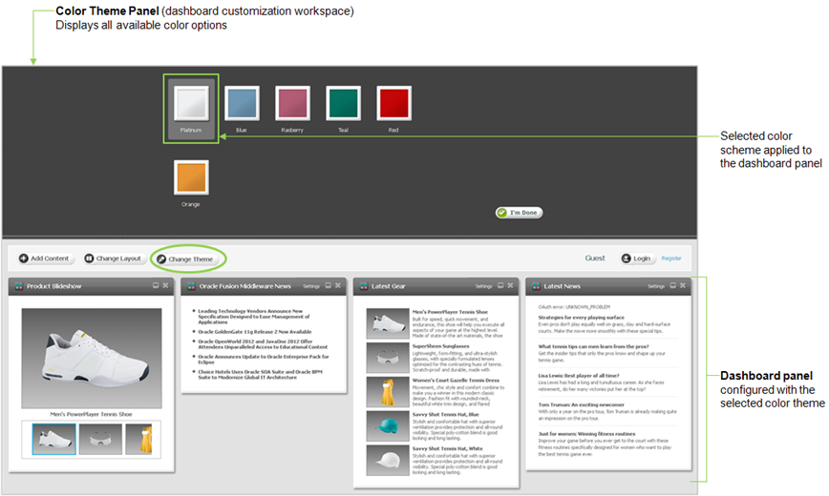Image resolution: width=829 pixels, height=496 pixels.
Task: Minimize the Latest Gear gadget
Action: (500, 285)
